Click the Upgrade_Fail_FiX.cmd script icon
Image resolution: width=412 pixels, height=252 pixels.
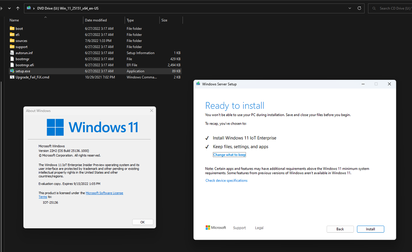coord(12,77)
